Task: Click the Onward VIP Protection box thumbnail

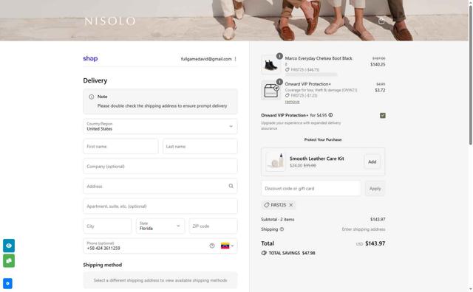Action: (270, 90)
